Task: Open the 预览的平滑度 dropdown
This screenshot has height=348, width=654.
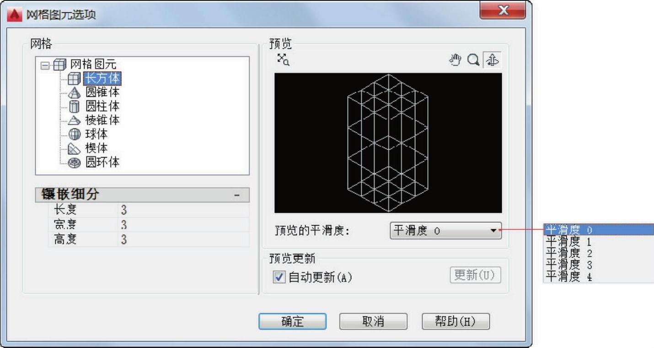Action: tap(445, 231)
